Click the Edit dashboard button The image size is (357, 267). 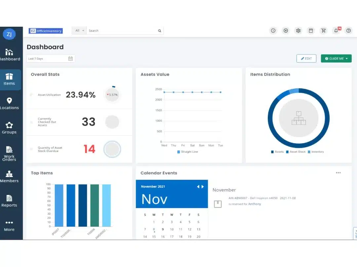(x=306, y=59)
